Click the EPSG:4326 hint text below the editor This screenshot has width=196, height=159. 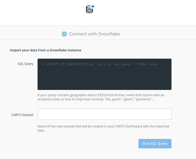coord(101,95)
